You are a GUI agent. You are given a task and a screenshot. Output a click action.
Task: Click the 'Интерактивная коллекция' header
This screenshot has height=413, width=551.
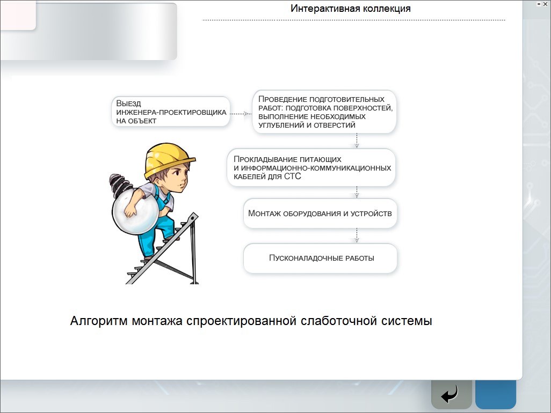[x=351, y=9]
